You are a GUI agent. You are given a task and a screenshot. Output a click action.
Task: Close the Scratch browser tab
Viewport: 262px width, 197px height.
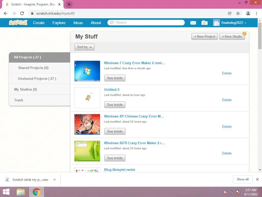pos(59,4)
